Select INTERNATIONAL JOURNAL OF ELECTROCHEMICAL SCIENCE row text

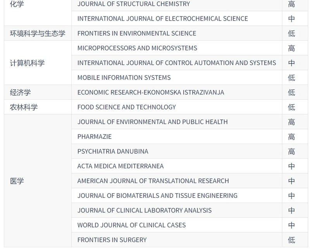pos(162,19)
